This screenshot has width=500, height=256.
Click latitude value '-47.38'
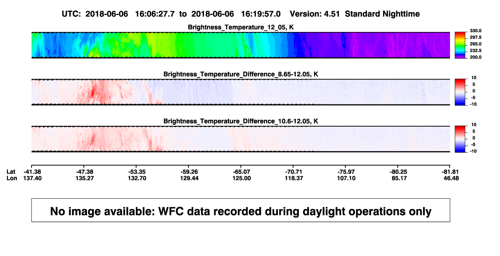click(85, 171)
